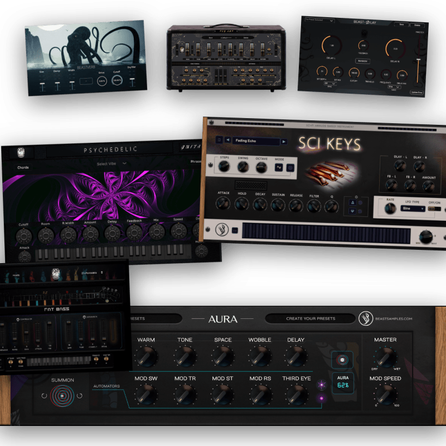Click the Aura SUMMON spiral button
446x446 pixels.
point(62,396)
